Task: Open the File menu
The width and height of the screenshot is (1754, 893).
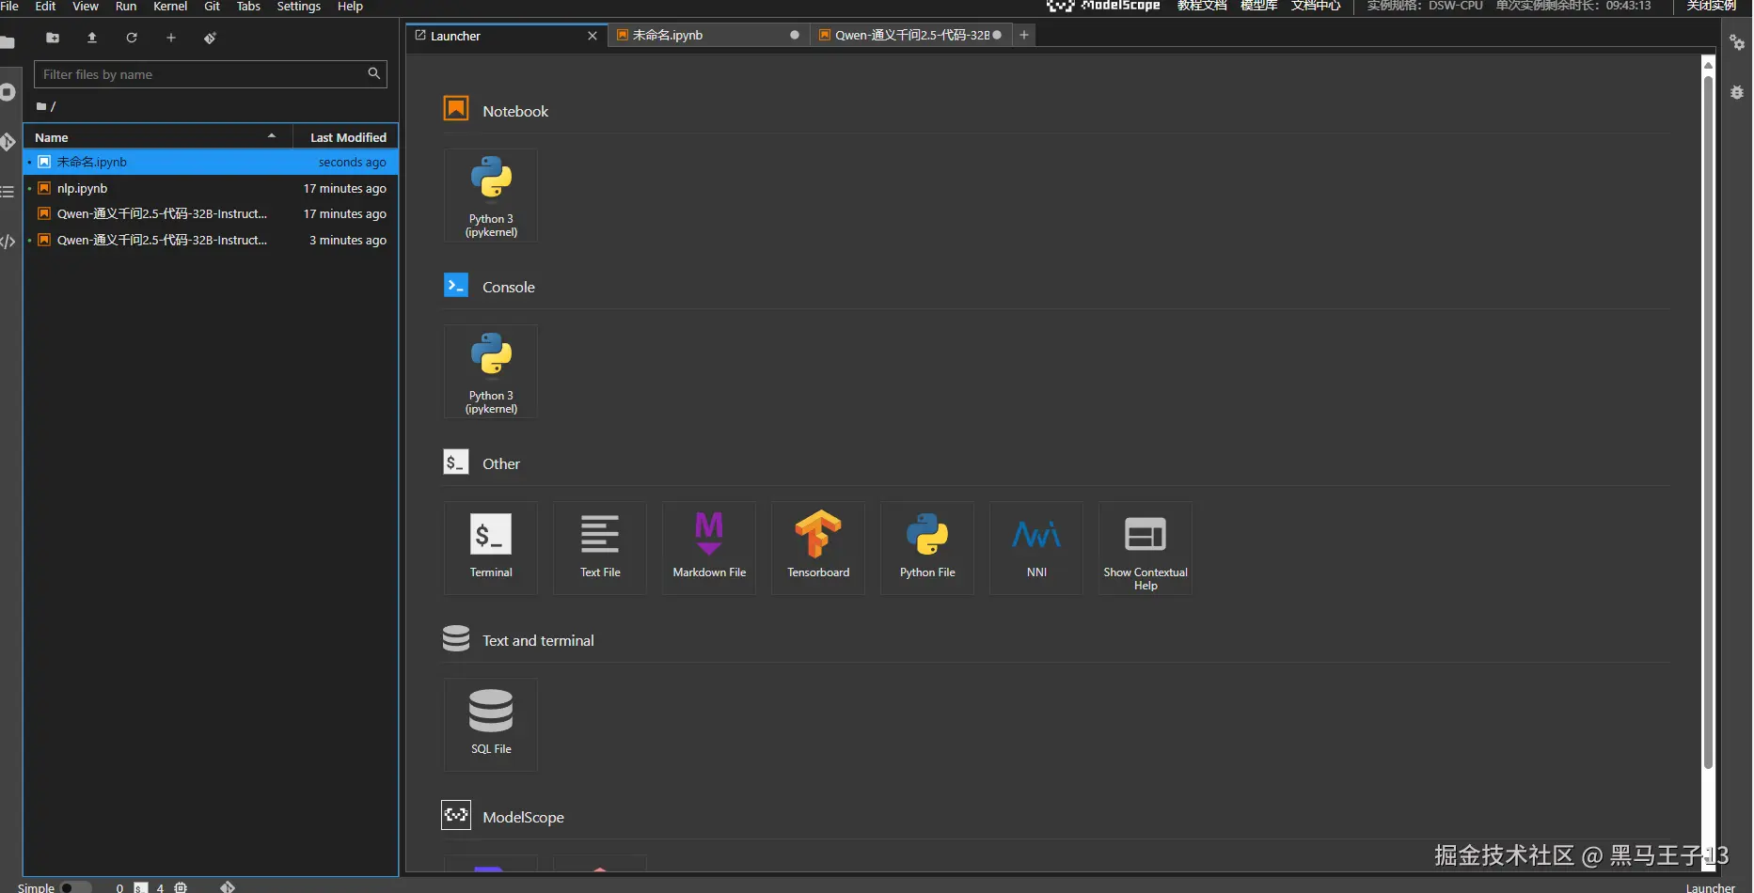Action: tap(9, 7)
